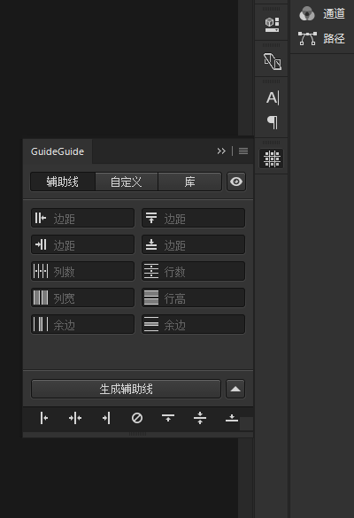Screen dimensions: 354x518
Task: Switch to the 库 tab
Action: click(x=190, y=182)
